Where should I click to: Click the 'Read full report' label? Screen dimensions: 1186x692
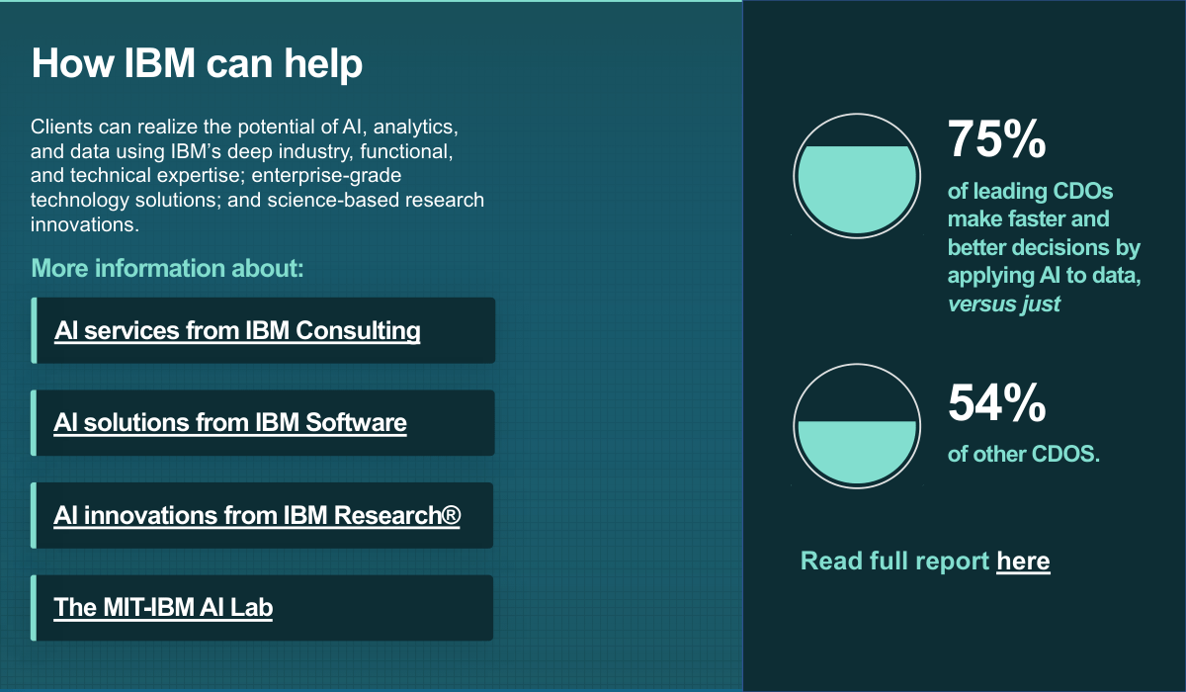tap(894, 562)
